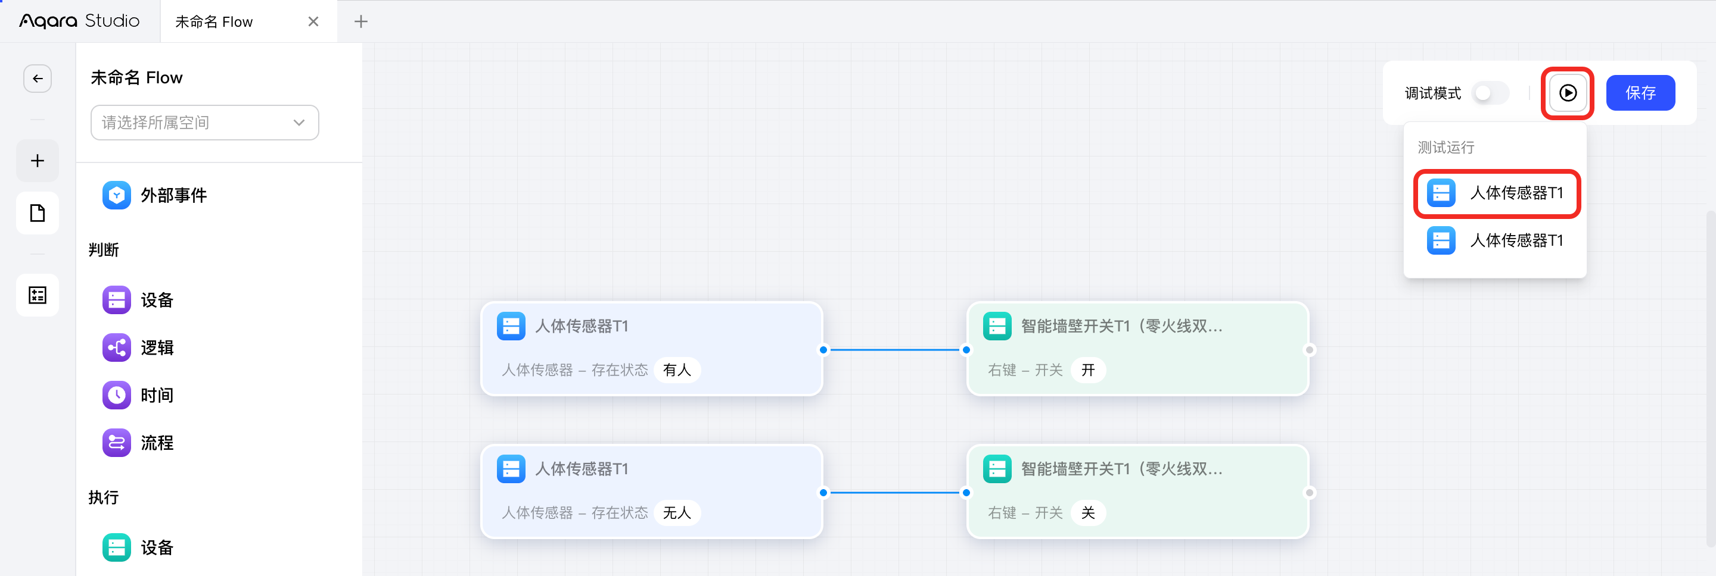Click icon of 人体传感器T1 node with 有人

[511, 326]
